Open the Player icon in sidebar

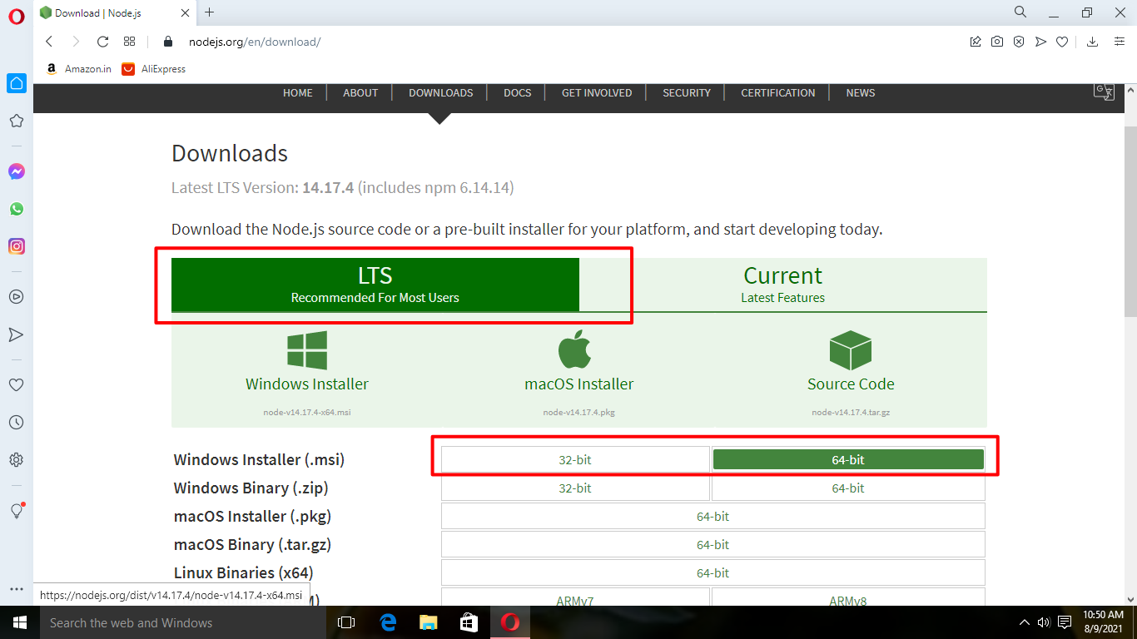[x=17, y=296]
